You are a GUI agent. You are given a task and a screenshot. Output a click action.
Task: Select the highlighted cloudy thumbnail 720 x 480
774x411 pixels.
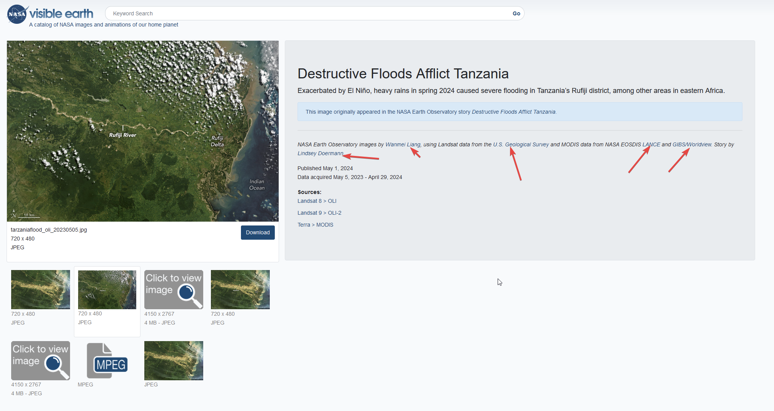click(107, 290)
